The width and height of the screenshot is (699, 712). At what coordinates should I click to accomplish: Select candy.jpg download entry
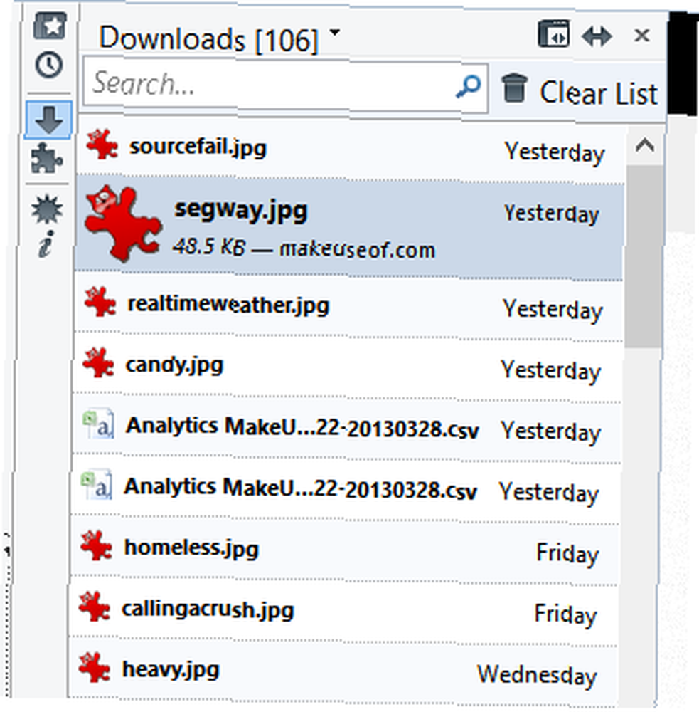coord(348,367)
